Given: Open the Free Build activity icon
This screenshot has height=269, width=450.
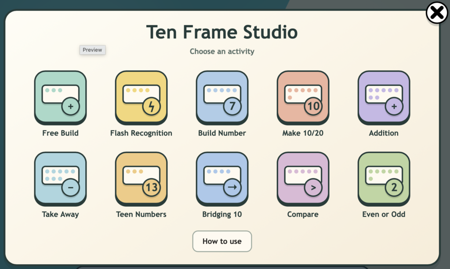Looking at the screenshot, I should 60,98.
